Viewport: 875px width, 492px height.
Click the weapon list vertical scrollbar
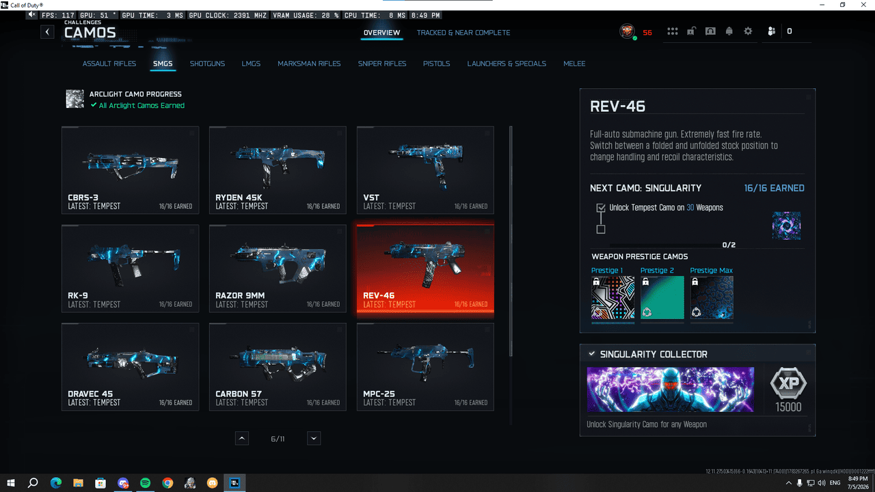(511, 241)
